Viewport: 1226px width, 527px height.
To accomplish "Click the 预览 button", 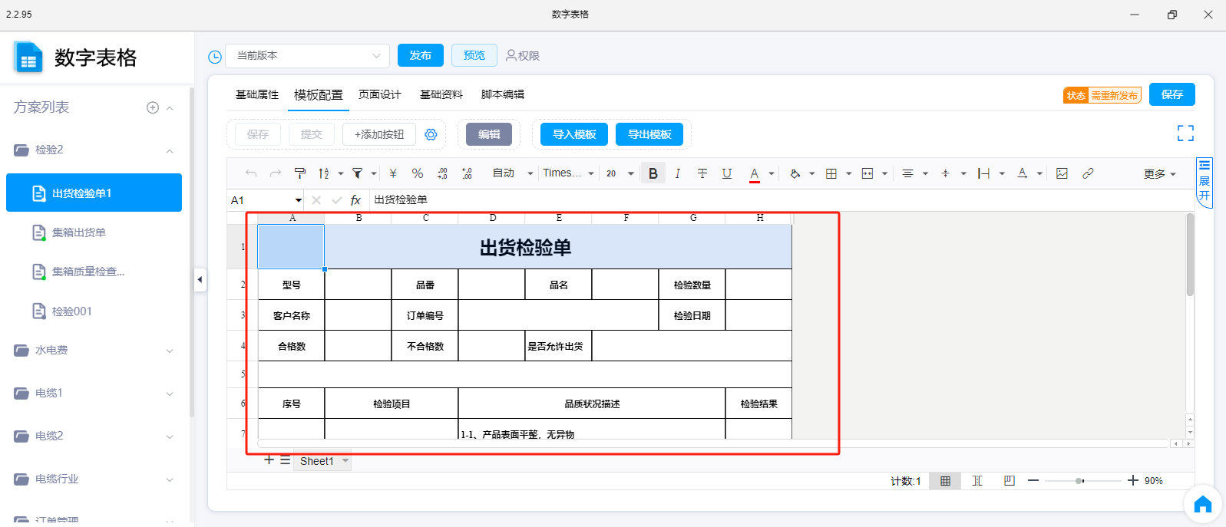I will [474, 55].
